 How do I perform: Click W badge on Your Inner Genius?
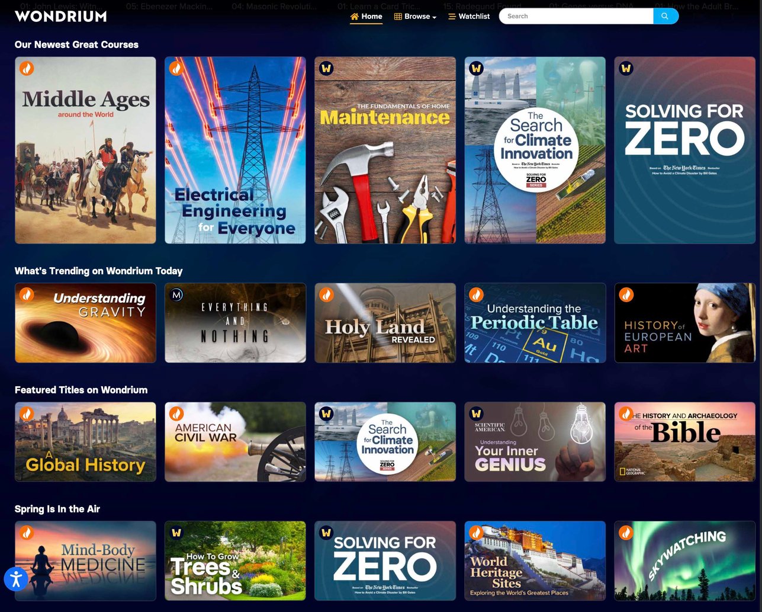(x=476, y=414)
